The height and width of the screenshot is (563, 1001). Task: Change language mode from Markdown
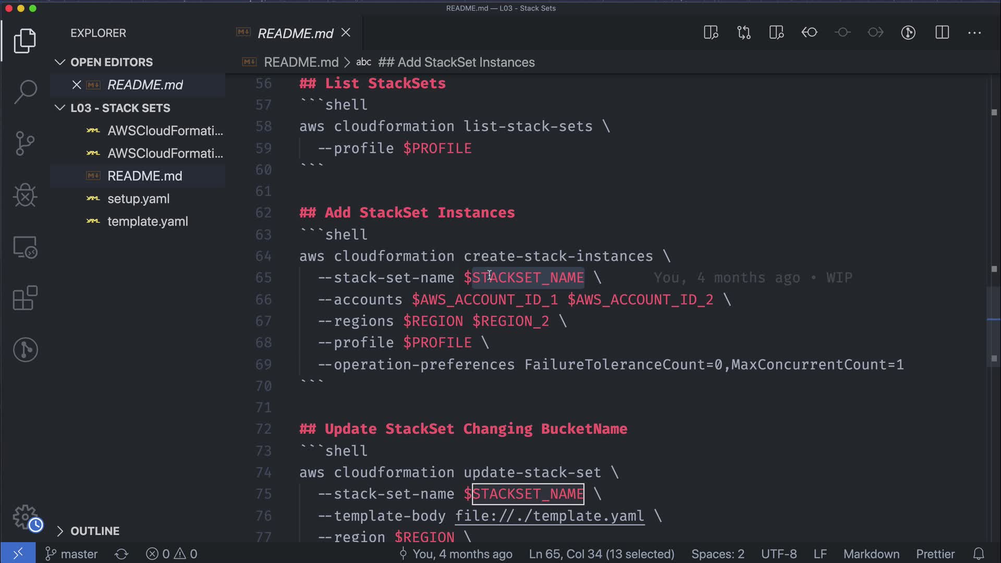871,554
